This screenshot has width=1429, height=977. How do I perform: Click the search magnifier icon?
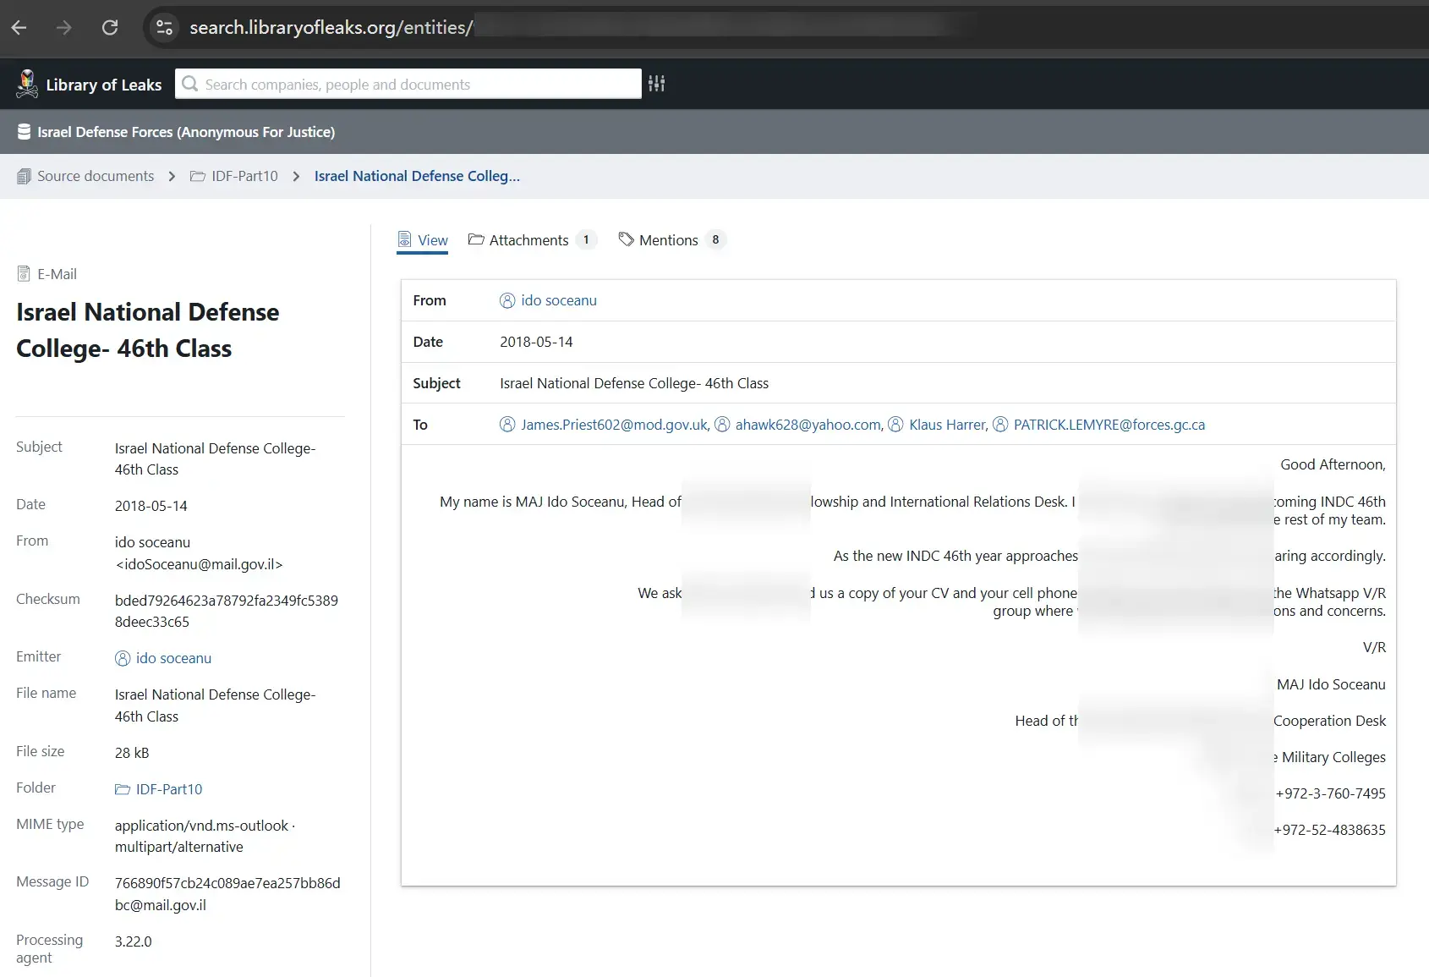coord(190,84)
